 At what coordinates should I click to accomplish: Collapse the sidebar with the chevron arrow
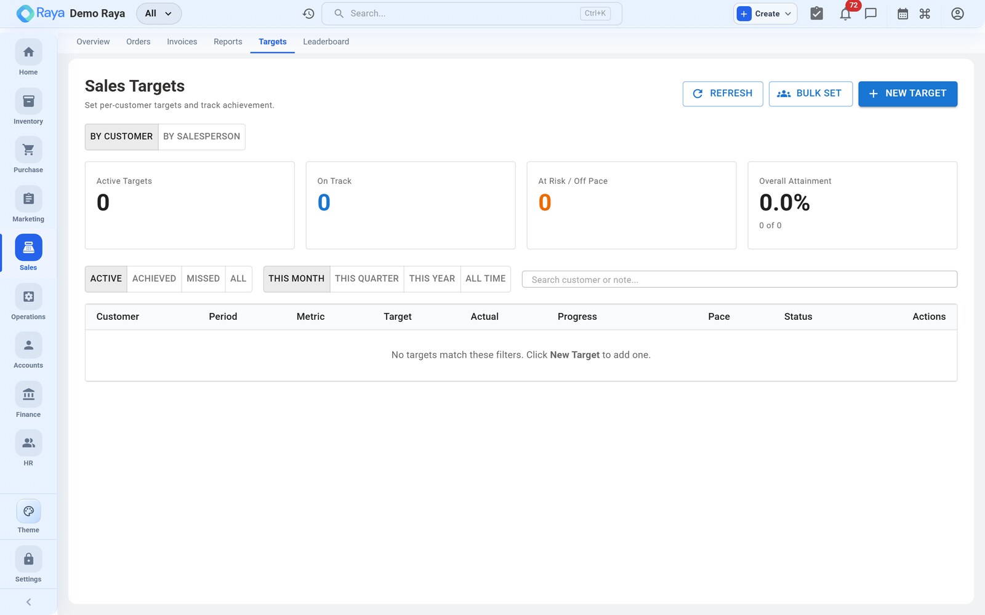click(x=28, y=602)
